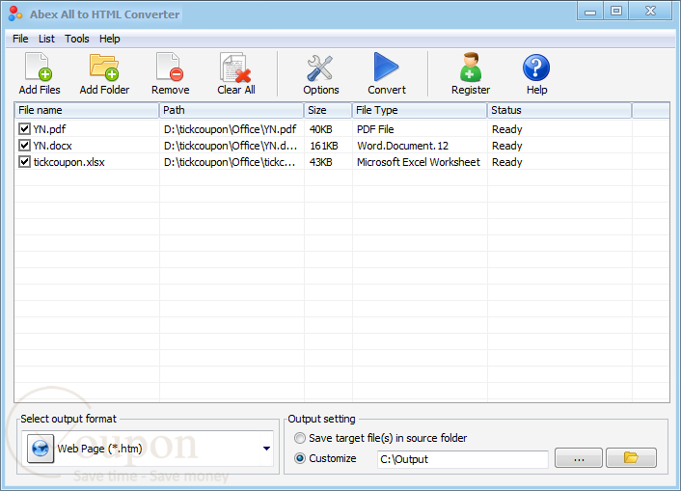The height and width of the screenshot is (491, 681).
Task: Click the Microsoft Excel Worksheet type cell
Action: coord(419,162)
